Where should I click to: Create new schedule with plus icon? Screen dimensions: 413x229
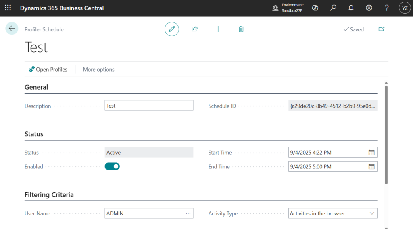coord(218,29)
